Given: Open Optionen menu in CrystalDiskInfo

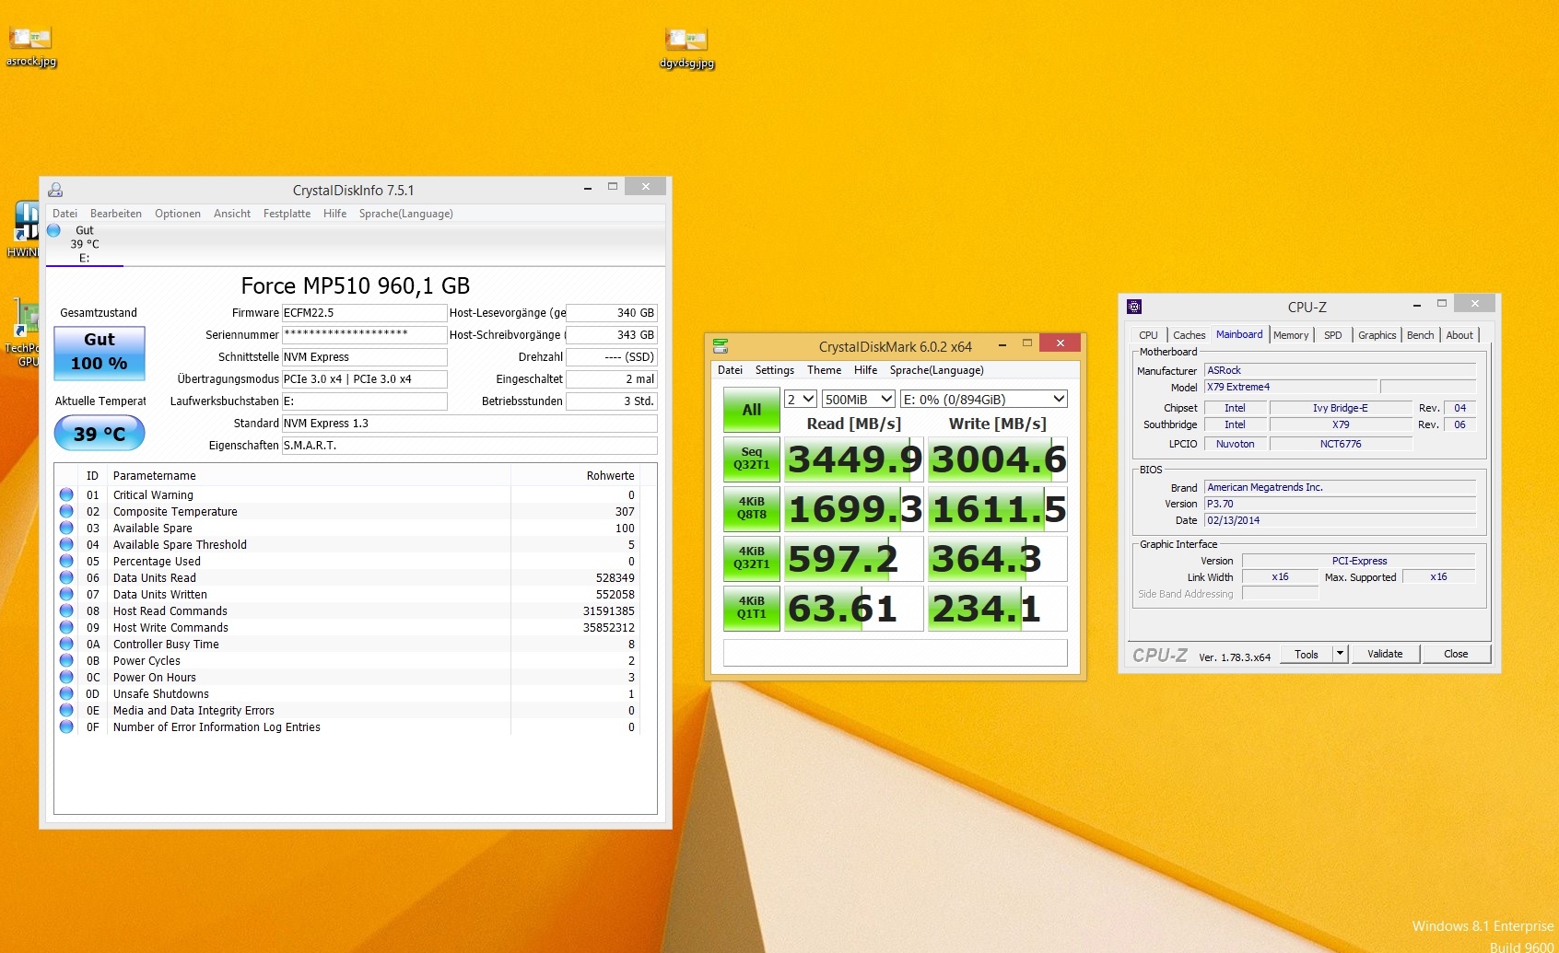Looking at the screenshot, I should (178, 214).
